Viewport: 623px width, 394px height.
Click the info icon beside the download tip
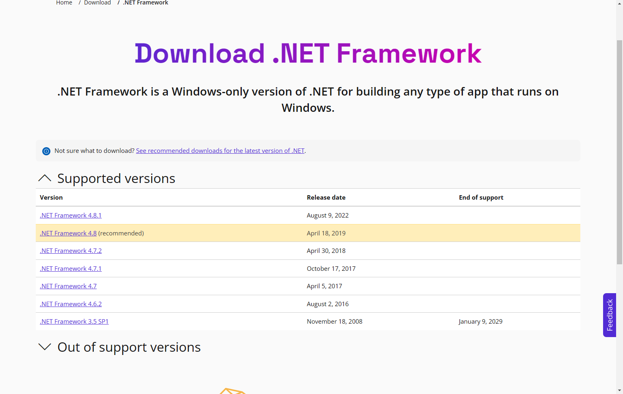coord(46,151)
